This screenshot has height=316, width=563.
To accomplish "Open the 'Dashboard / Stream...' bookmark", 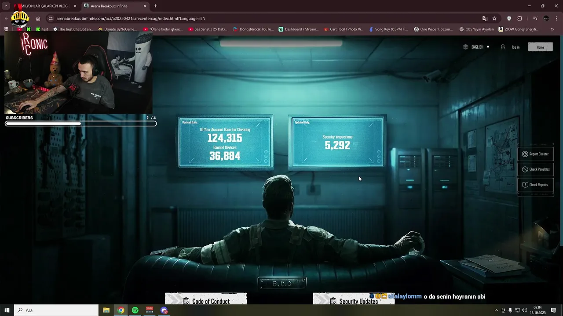I will pos(299,29).
